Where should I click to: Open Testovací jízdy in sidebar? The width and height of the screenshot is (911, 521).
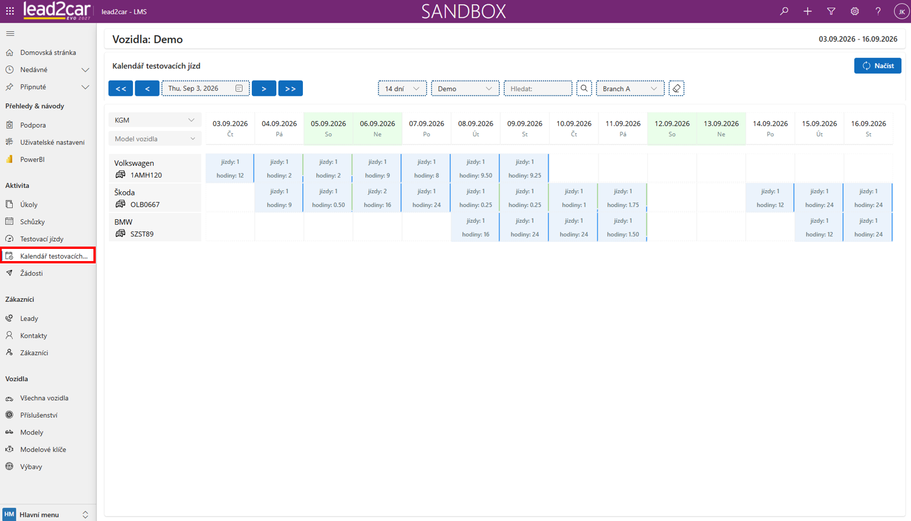pos(48,239)
